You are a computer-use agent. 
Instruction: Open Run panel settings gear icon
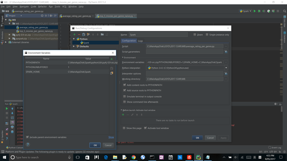point(276,104)
